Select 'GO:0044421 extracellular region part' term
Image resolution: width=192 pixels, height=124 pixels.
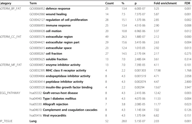(x=54, y=42)
